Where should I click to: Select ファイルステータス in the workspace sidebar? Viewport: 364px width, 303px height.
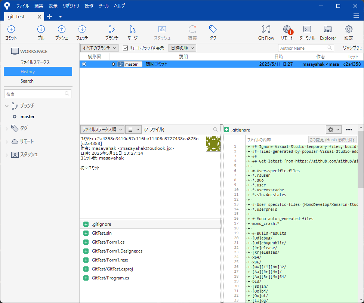click(x=35, y=62)
